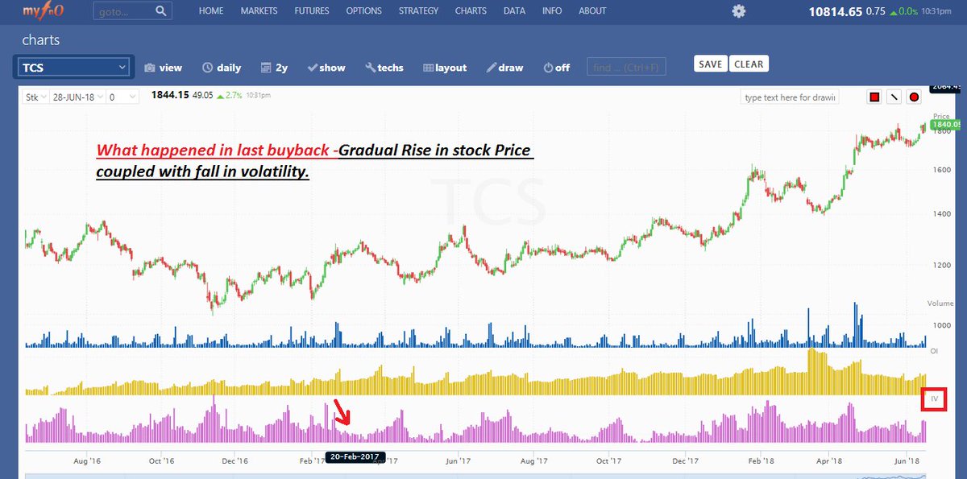Click the camera view toolbar item
Screen dimensions: 967x479
point(163,68)
